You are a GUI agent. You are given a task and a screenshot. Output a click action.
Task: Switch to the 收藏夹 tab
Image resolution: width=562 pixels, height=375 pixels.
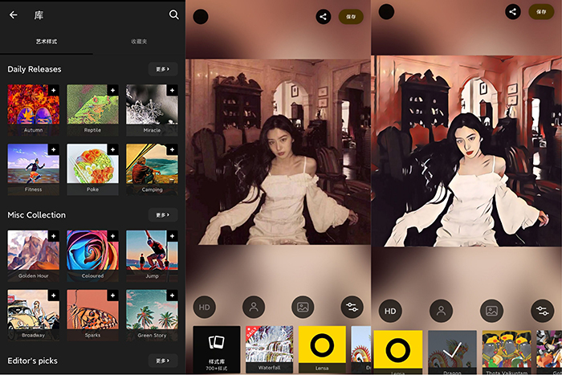(139, 41)
